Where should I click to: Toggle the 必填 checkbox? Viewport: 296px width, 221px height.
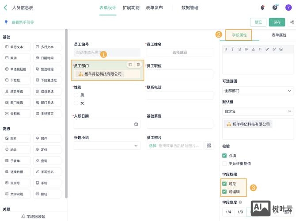(224, 156)
